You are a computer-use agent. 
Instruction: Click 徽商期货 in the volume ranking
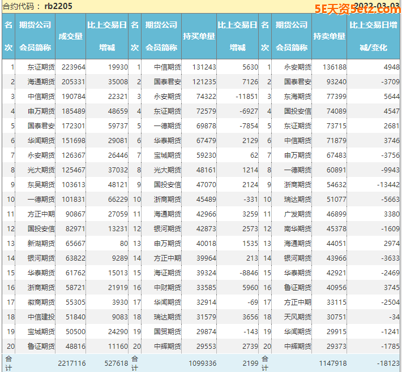click(x=41, y=302)
